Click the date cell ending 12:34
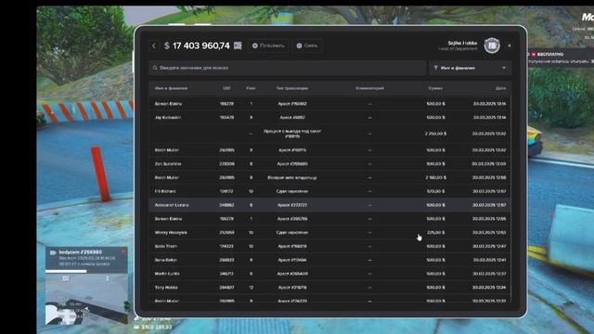 coord(489,288)
